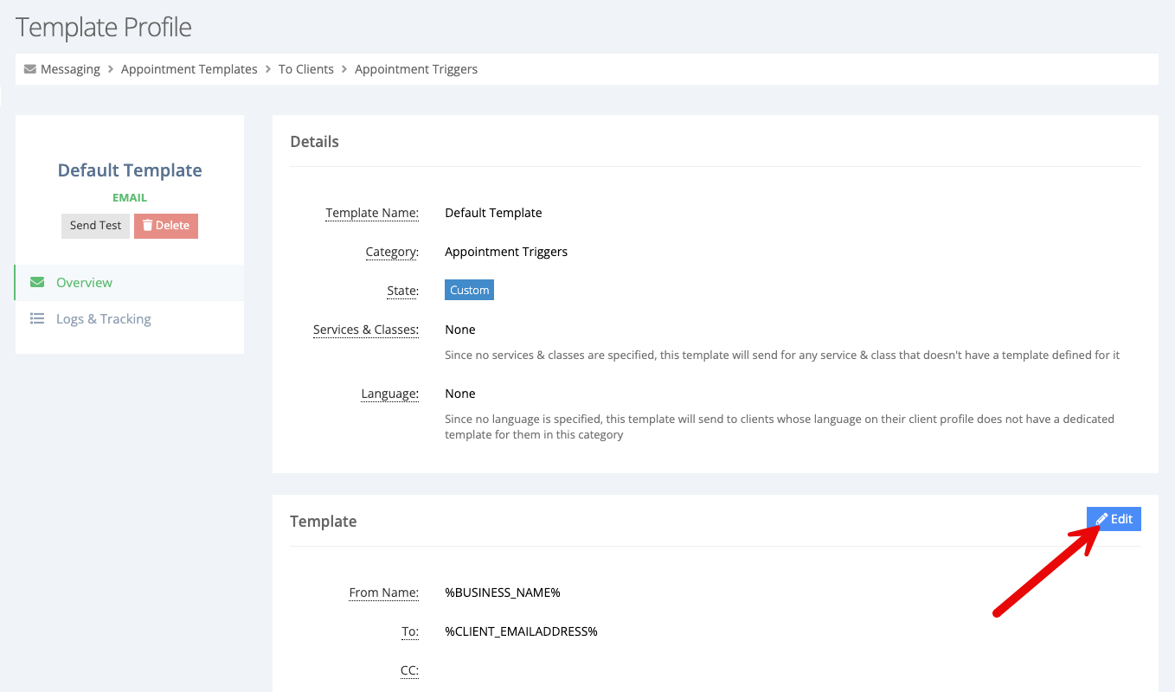Click the Category field label
This screenshot has height=692, width=1175.
pos(392,253)
